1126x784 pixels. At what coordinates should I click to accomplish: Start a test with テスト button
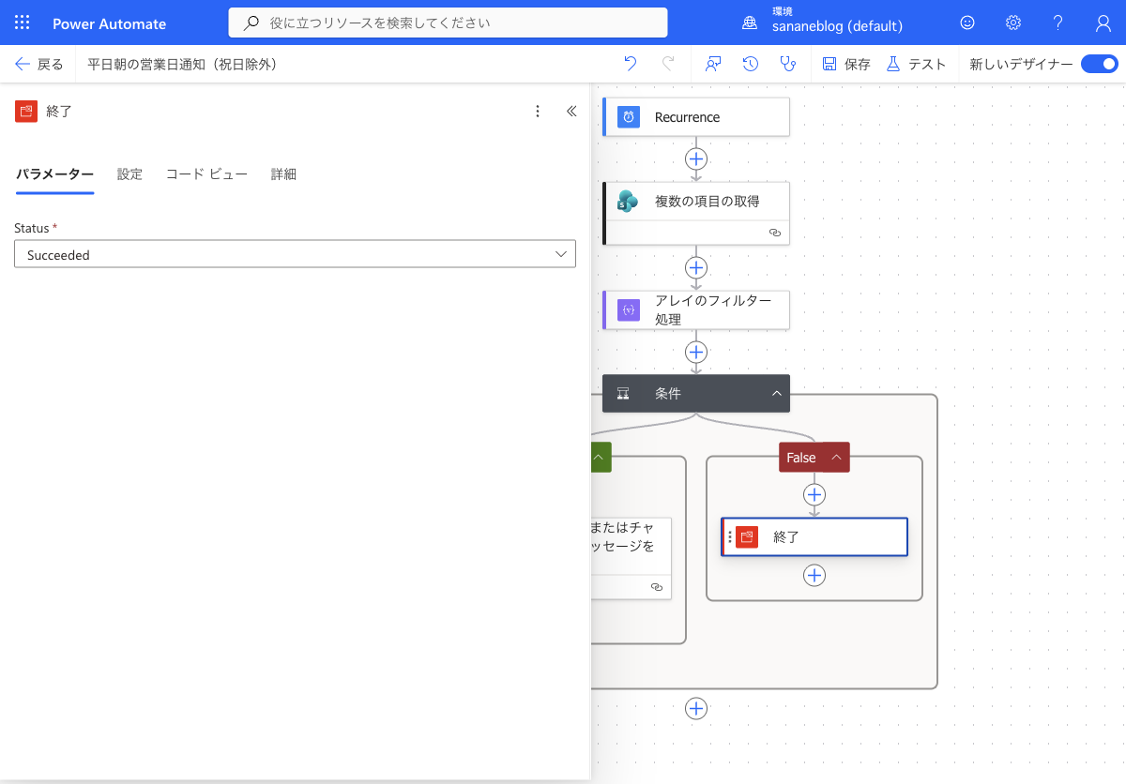pos(916,64)
